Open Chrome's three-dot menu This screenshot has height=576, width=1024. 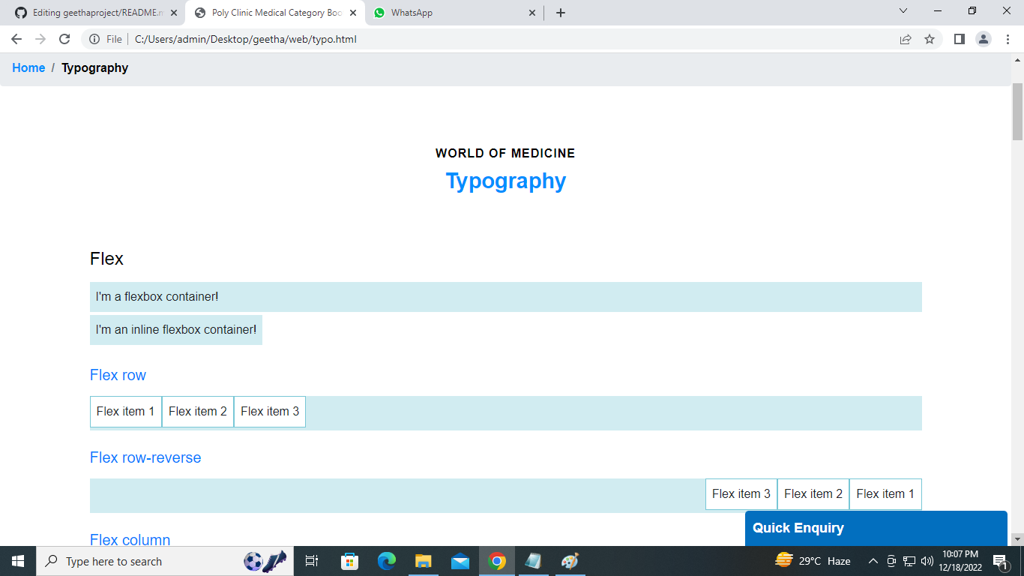[1008, 39]
